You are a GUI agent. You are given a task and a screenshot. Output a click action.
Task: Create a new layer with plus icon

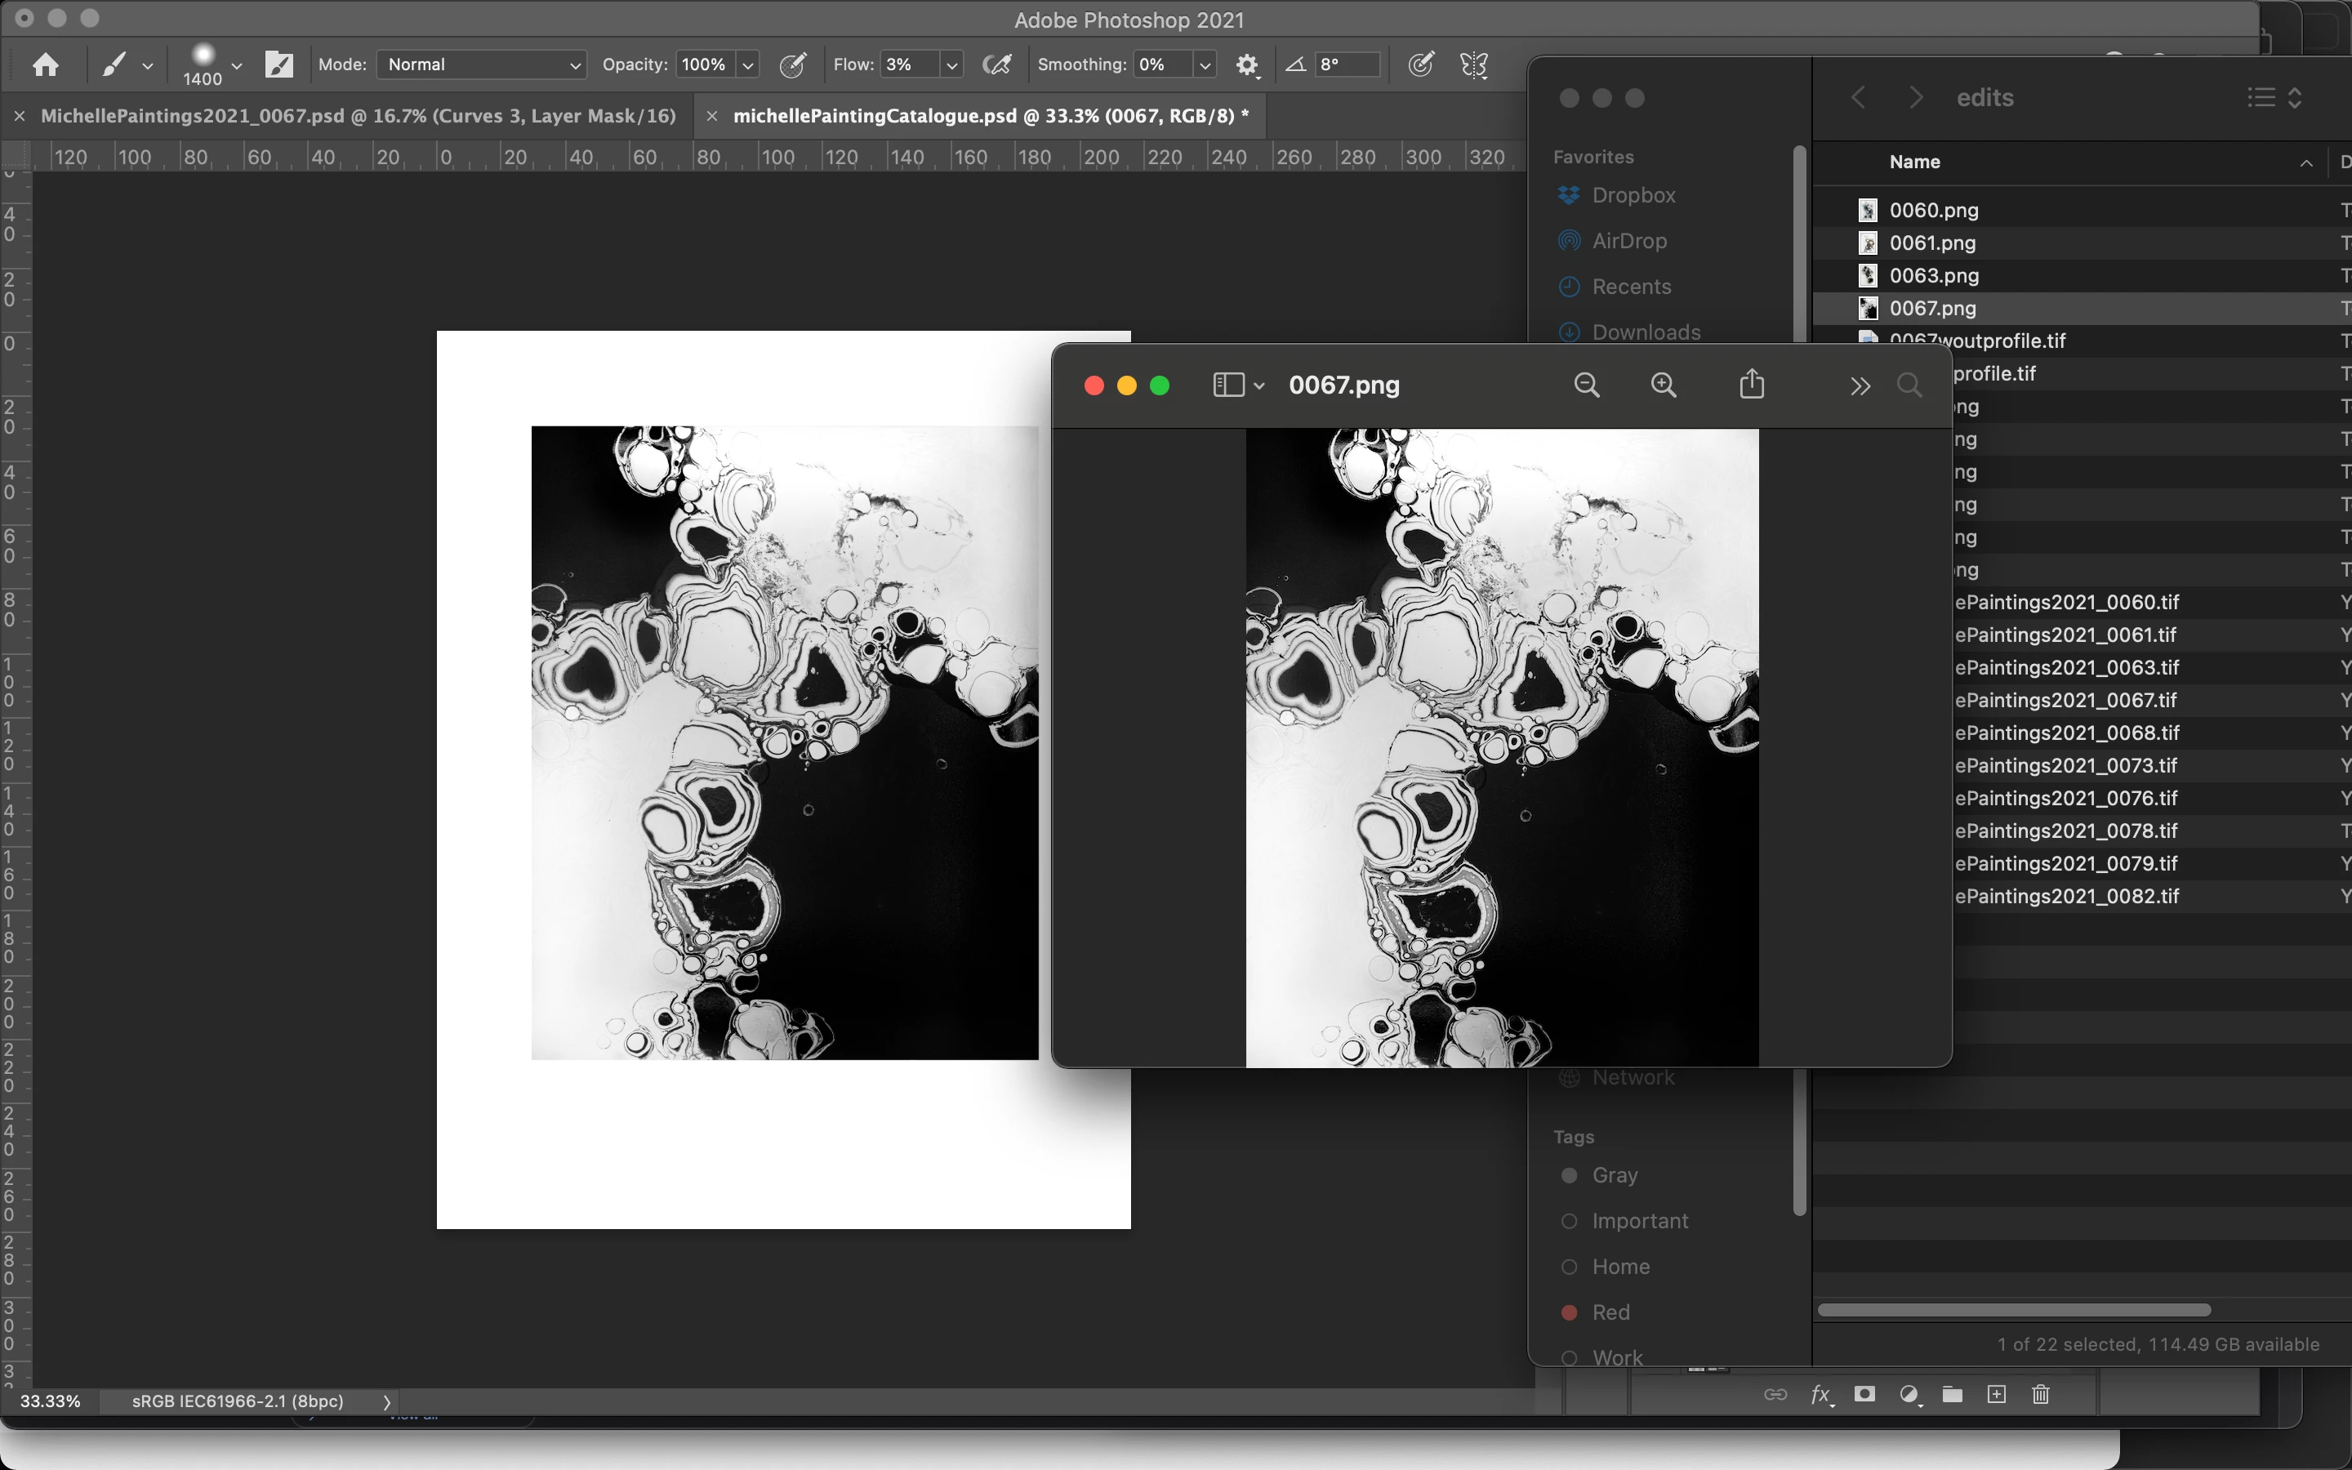tap(1996, 1395)
